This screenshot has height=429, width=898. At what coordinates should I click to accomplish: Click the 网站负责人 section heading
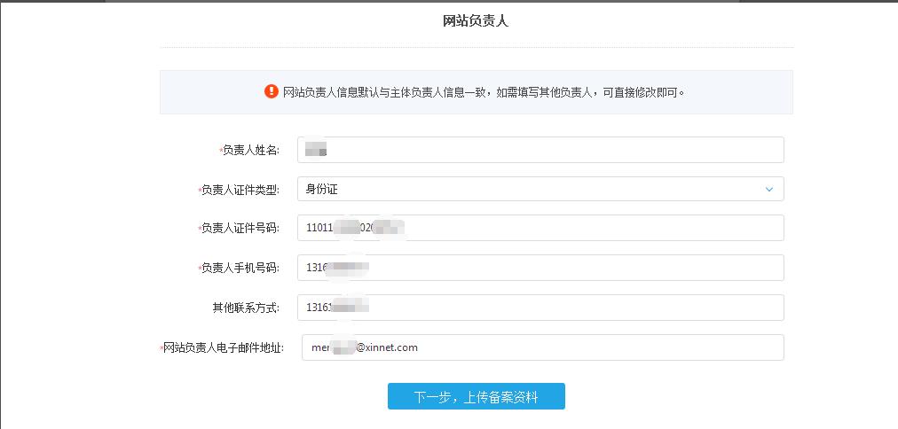(476, 21)
